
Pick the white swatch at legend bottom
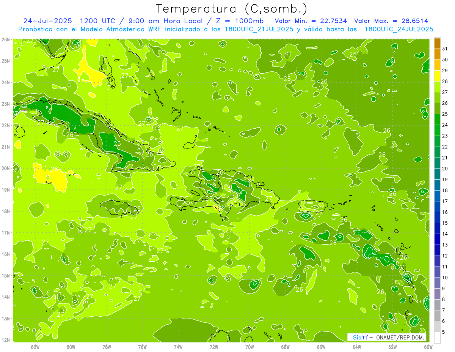438,337
